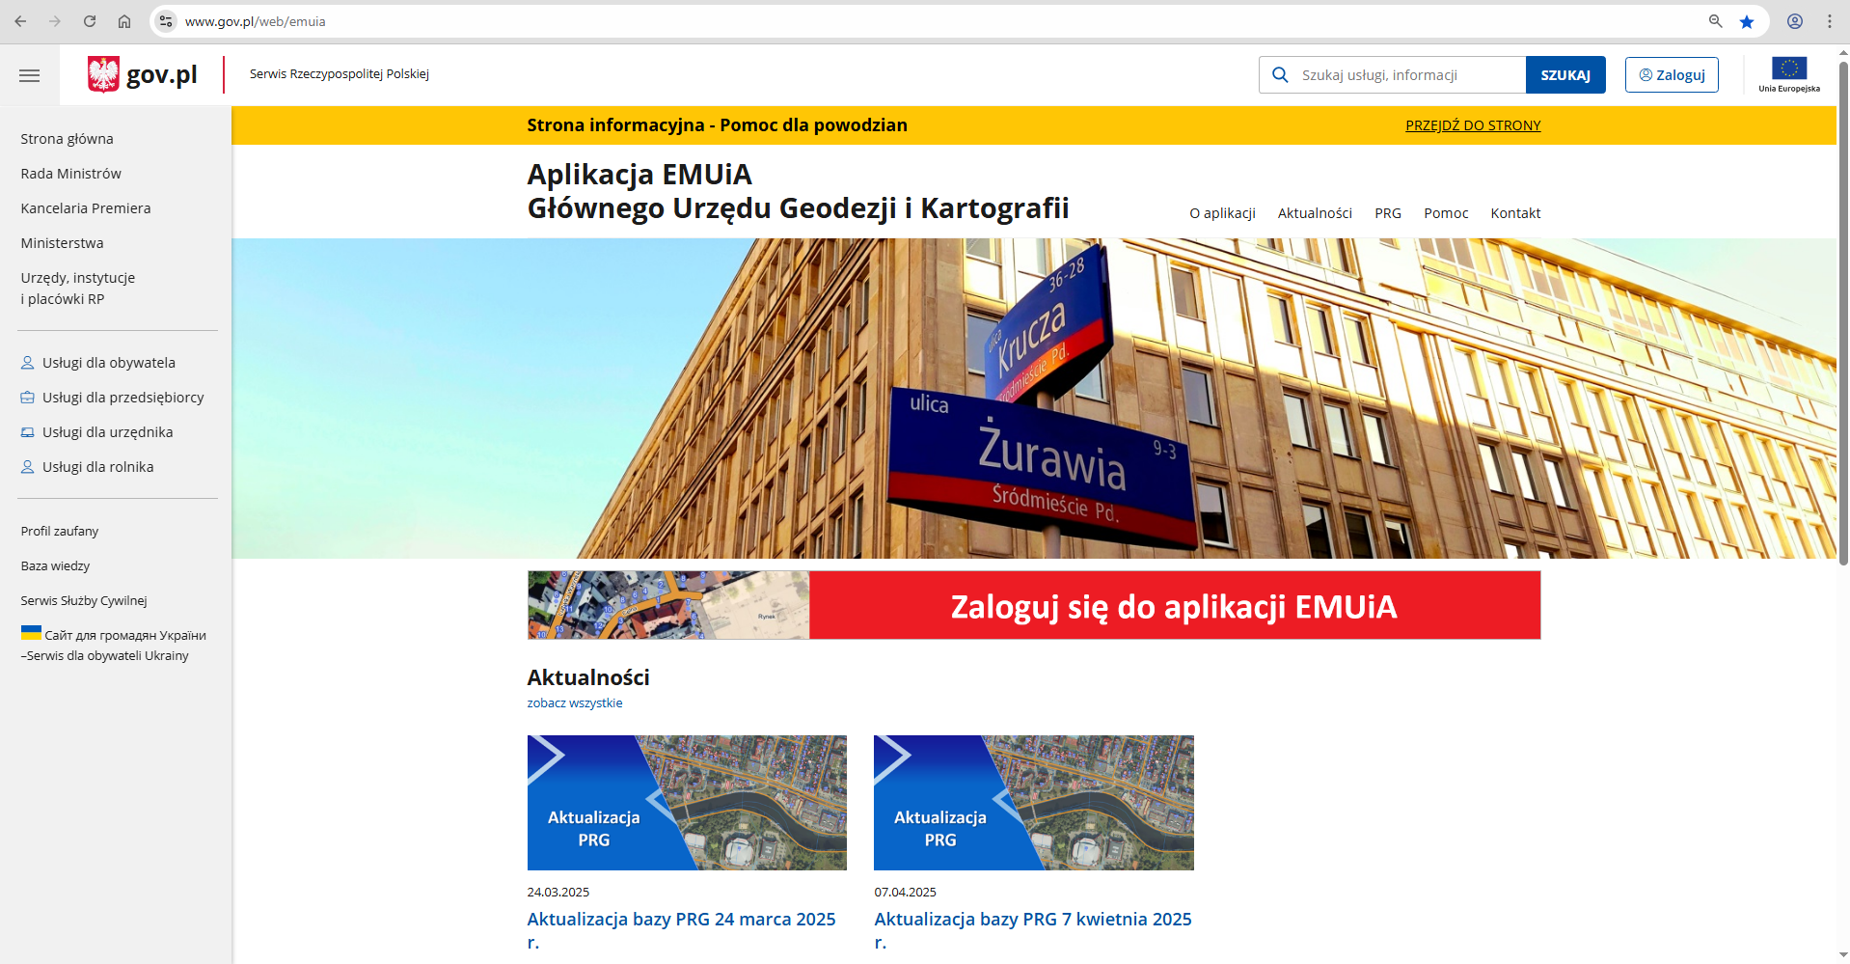This screenshot has height=964, width=1850.
Task: Open the zobacz wszystkie news link
Action: [574, 703]
